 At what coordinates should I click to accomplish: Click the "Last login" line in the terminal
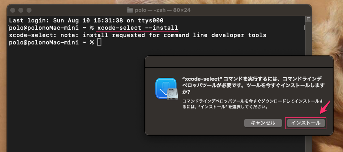86,21
